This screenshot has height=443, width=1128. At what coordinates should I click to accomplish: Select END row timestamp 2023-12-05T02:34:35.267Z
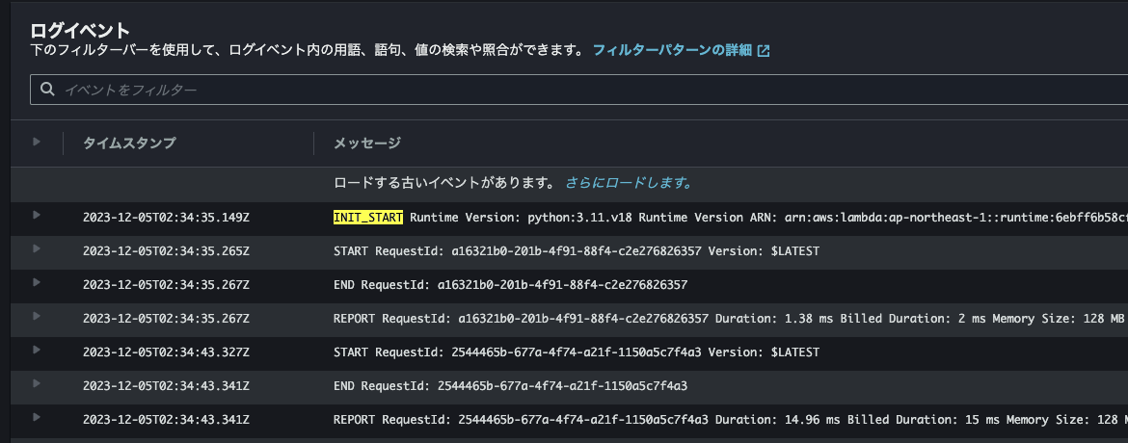[166, 285]
